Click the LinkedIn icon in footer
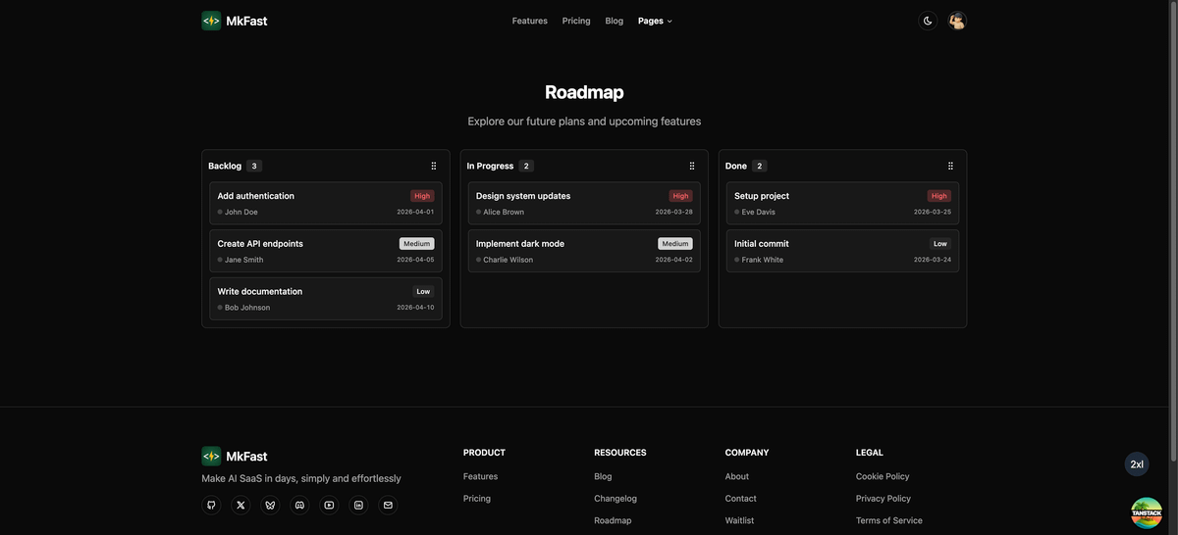This screenshot has height=535, width=1178. click(358, 506)
